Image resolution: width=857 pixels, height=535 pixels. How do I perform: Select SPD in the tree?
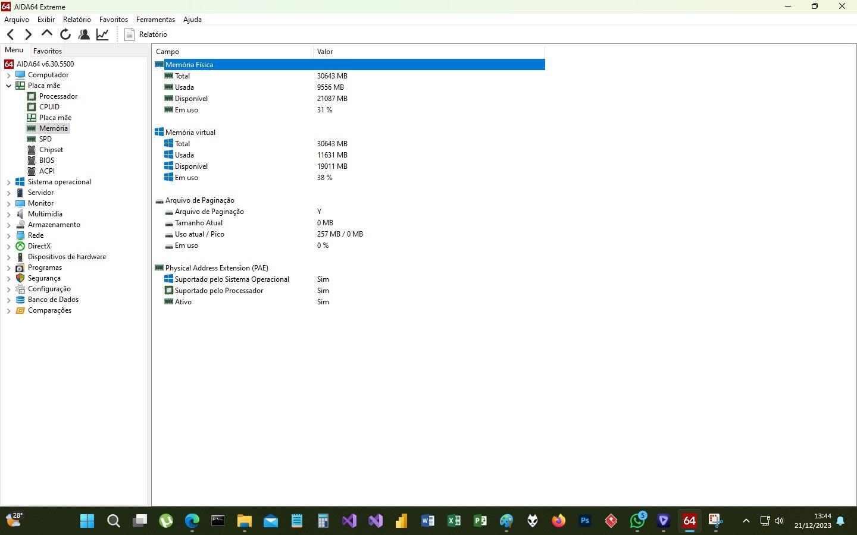(x=45, y=139)
